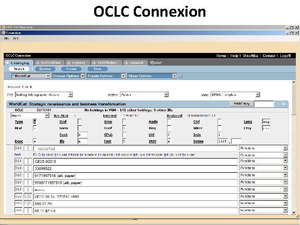Expand the Browse Options dropdown
Viewport: 300px width, 225px height.
pyautogui.click(x=68, y=76)
